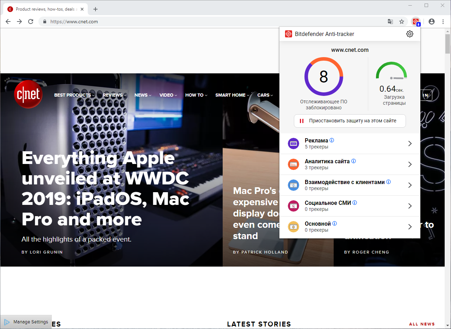Open the HOW TO navigation menu

point(196,95)
